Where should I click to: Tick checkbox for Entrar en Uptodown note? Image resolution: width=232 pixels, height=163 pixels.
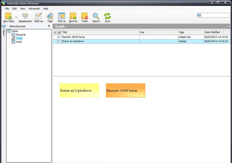59,41
